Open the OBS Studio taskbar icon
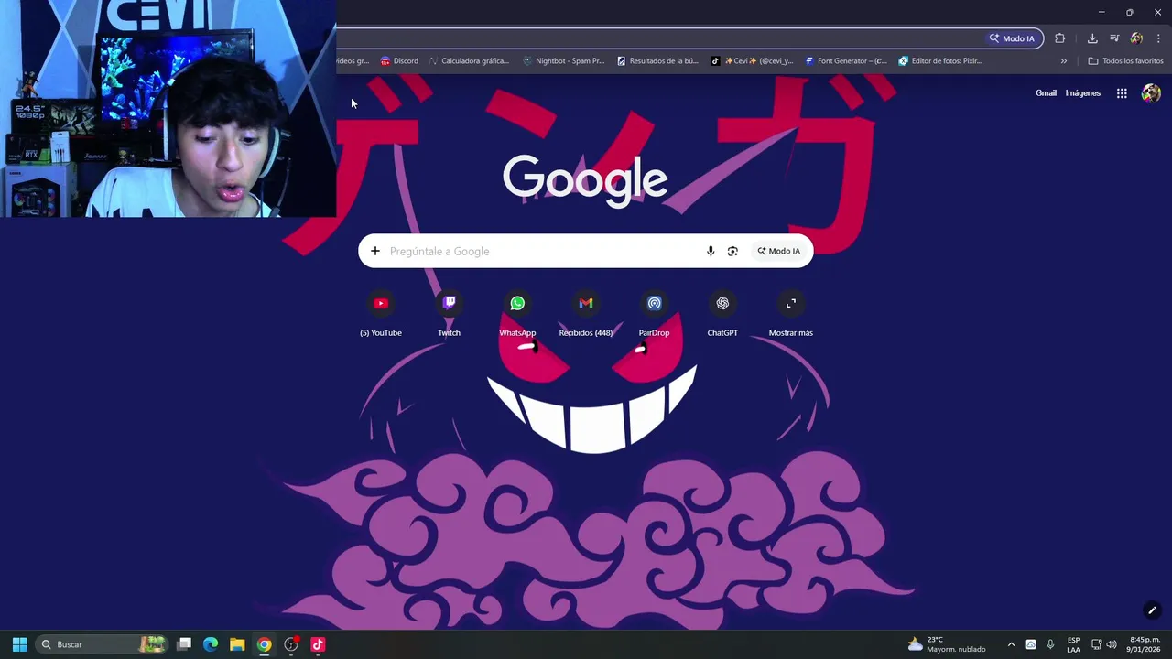The image size is (1172, 659). pyautogui.click(x=291, y=644)
